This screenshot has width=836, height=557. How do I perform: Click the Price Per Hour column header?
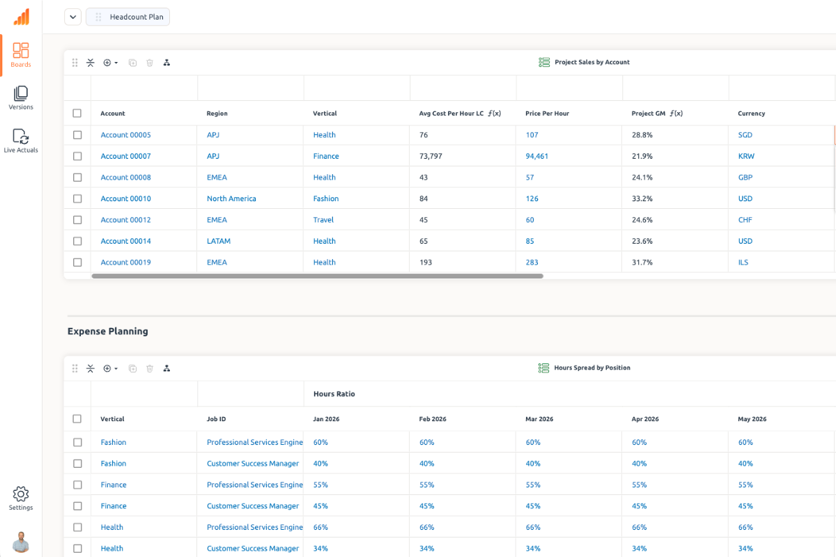click(x=548, y=113)
